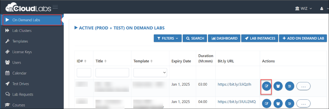The width and height of the screenshot is (329, 109).
Task: Click the Users group icon in sidebar
Action: [x=7, y=62]
